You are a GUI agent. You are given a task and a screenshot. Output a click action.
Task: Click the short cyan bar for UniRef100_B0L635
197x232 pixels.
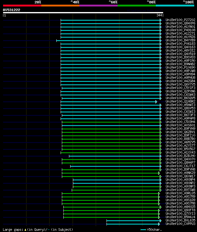click(134, 221)
